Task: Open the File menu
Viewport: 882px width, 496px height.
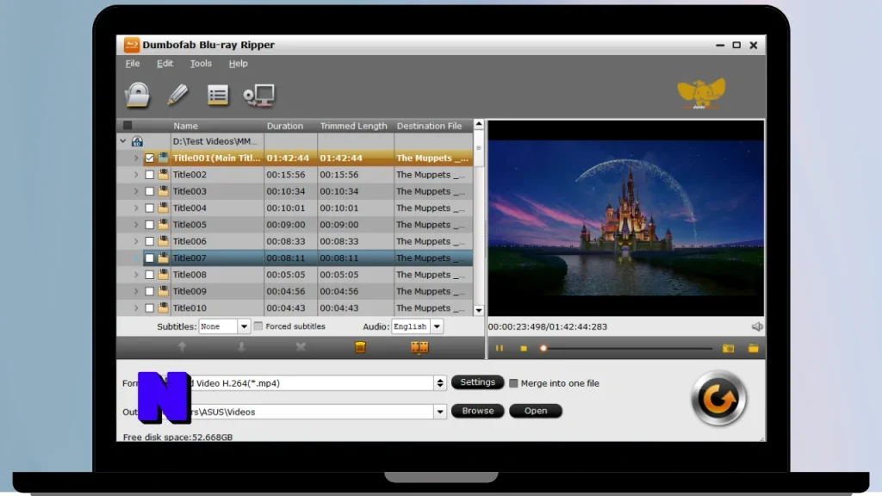Action: pyautogui.click(x=132, y=64)
